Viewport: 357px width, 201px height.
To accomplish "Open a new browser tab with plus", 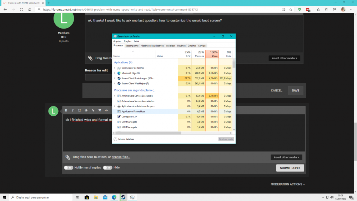I will (49, 3).
